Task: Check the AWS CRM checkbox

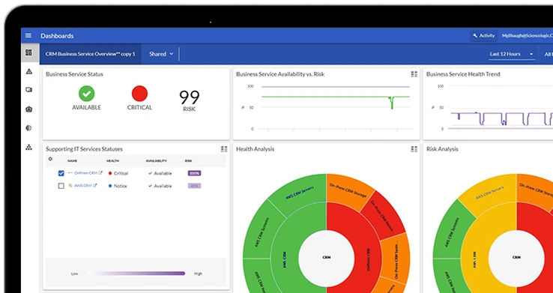Action: 61,186
